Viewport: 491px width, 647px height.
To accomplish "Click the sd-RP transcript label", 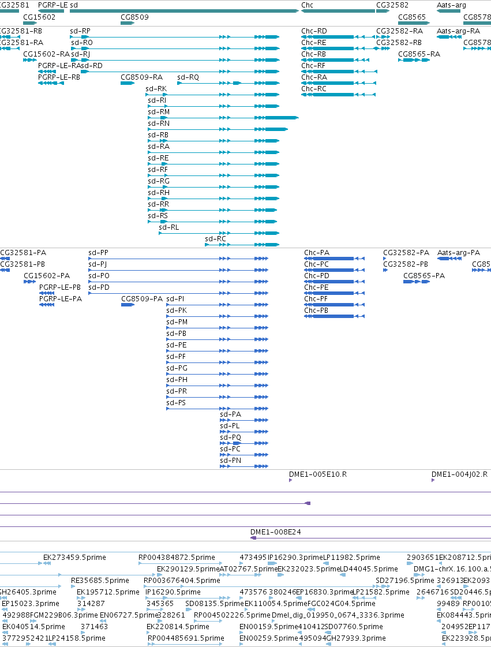I will tap(80, 31).
